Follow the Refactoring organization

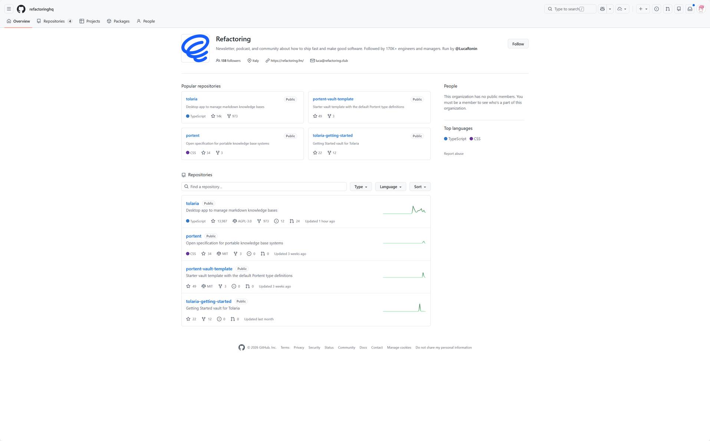click(518, 44)
